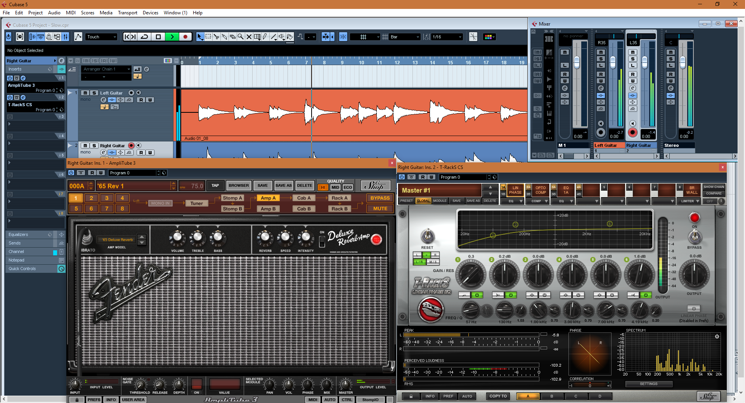Open the Project menu
Screen dimensions: 745x403
tap(35, 13)
